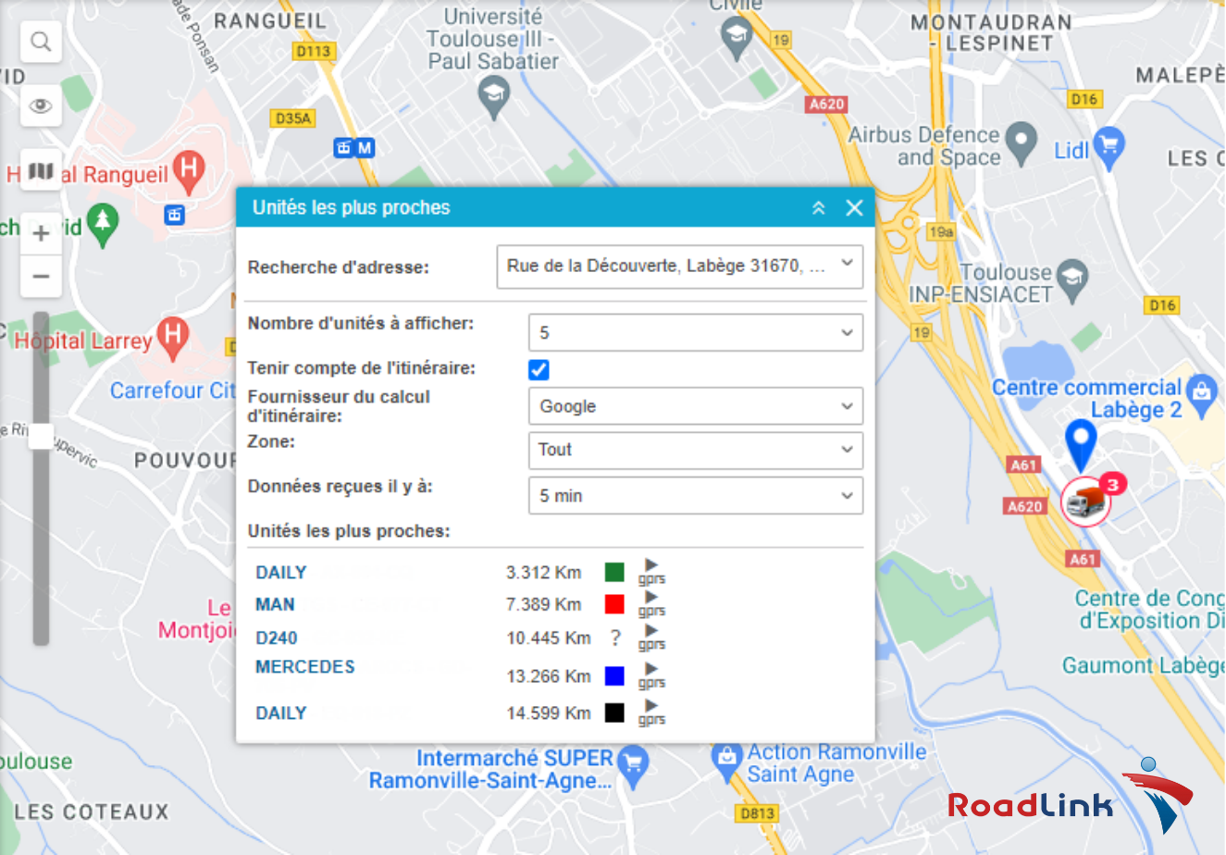This screenshot has width=1226, height=855.
Task: Click the zoom slider handle
Action: tap(41, 437)
